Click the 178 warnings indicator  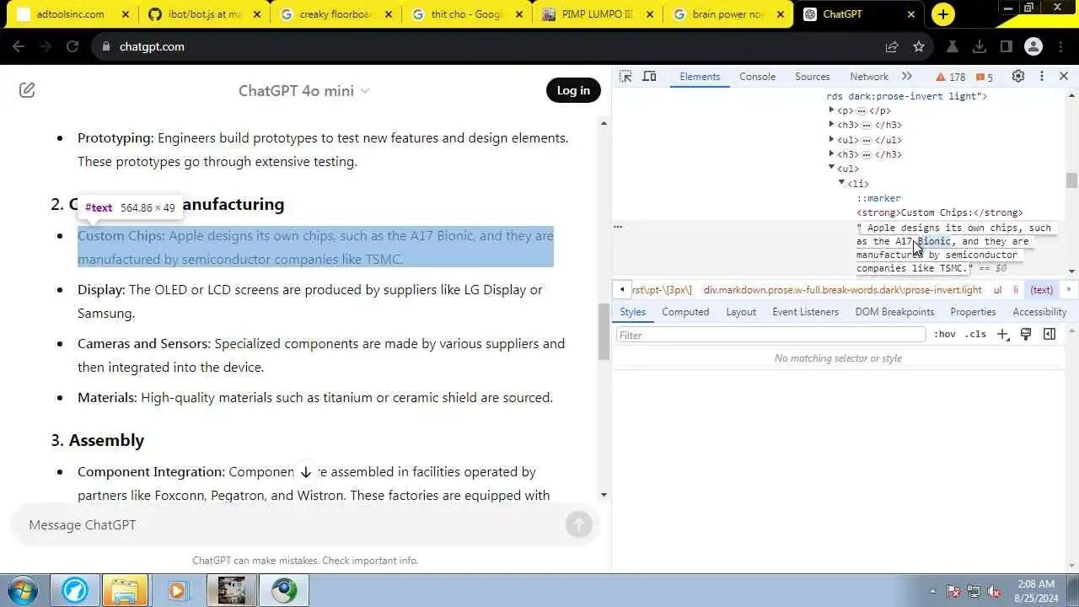951,77
